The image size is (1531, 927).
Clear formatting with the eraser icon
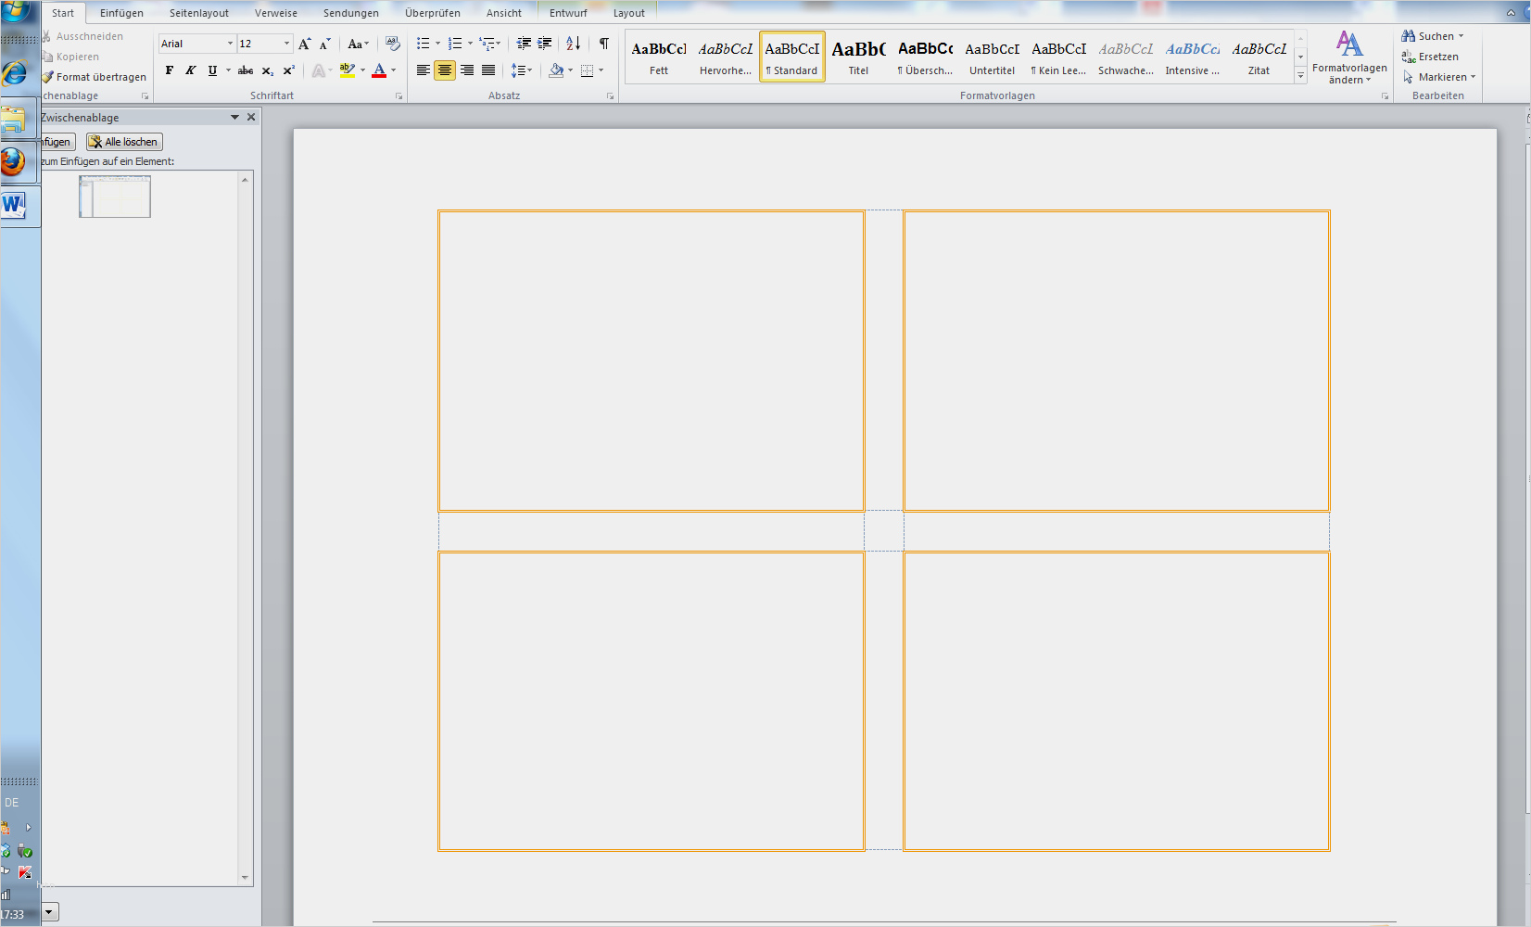click(x=393, y=44)
